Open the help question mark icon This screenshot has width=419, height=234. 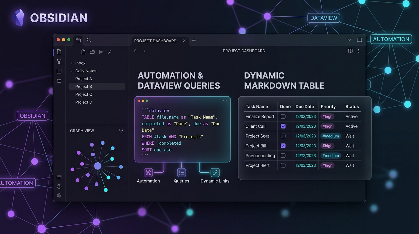(x=59, y=186)
